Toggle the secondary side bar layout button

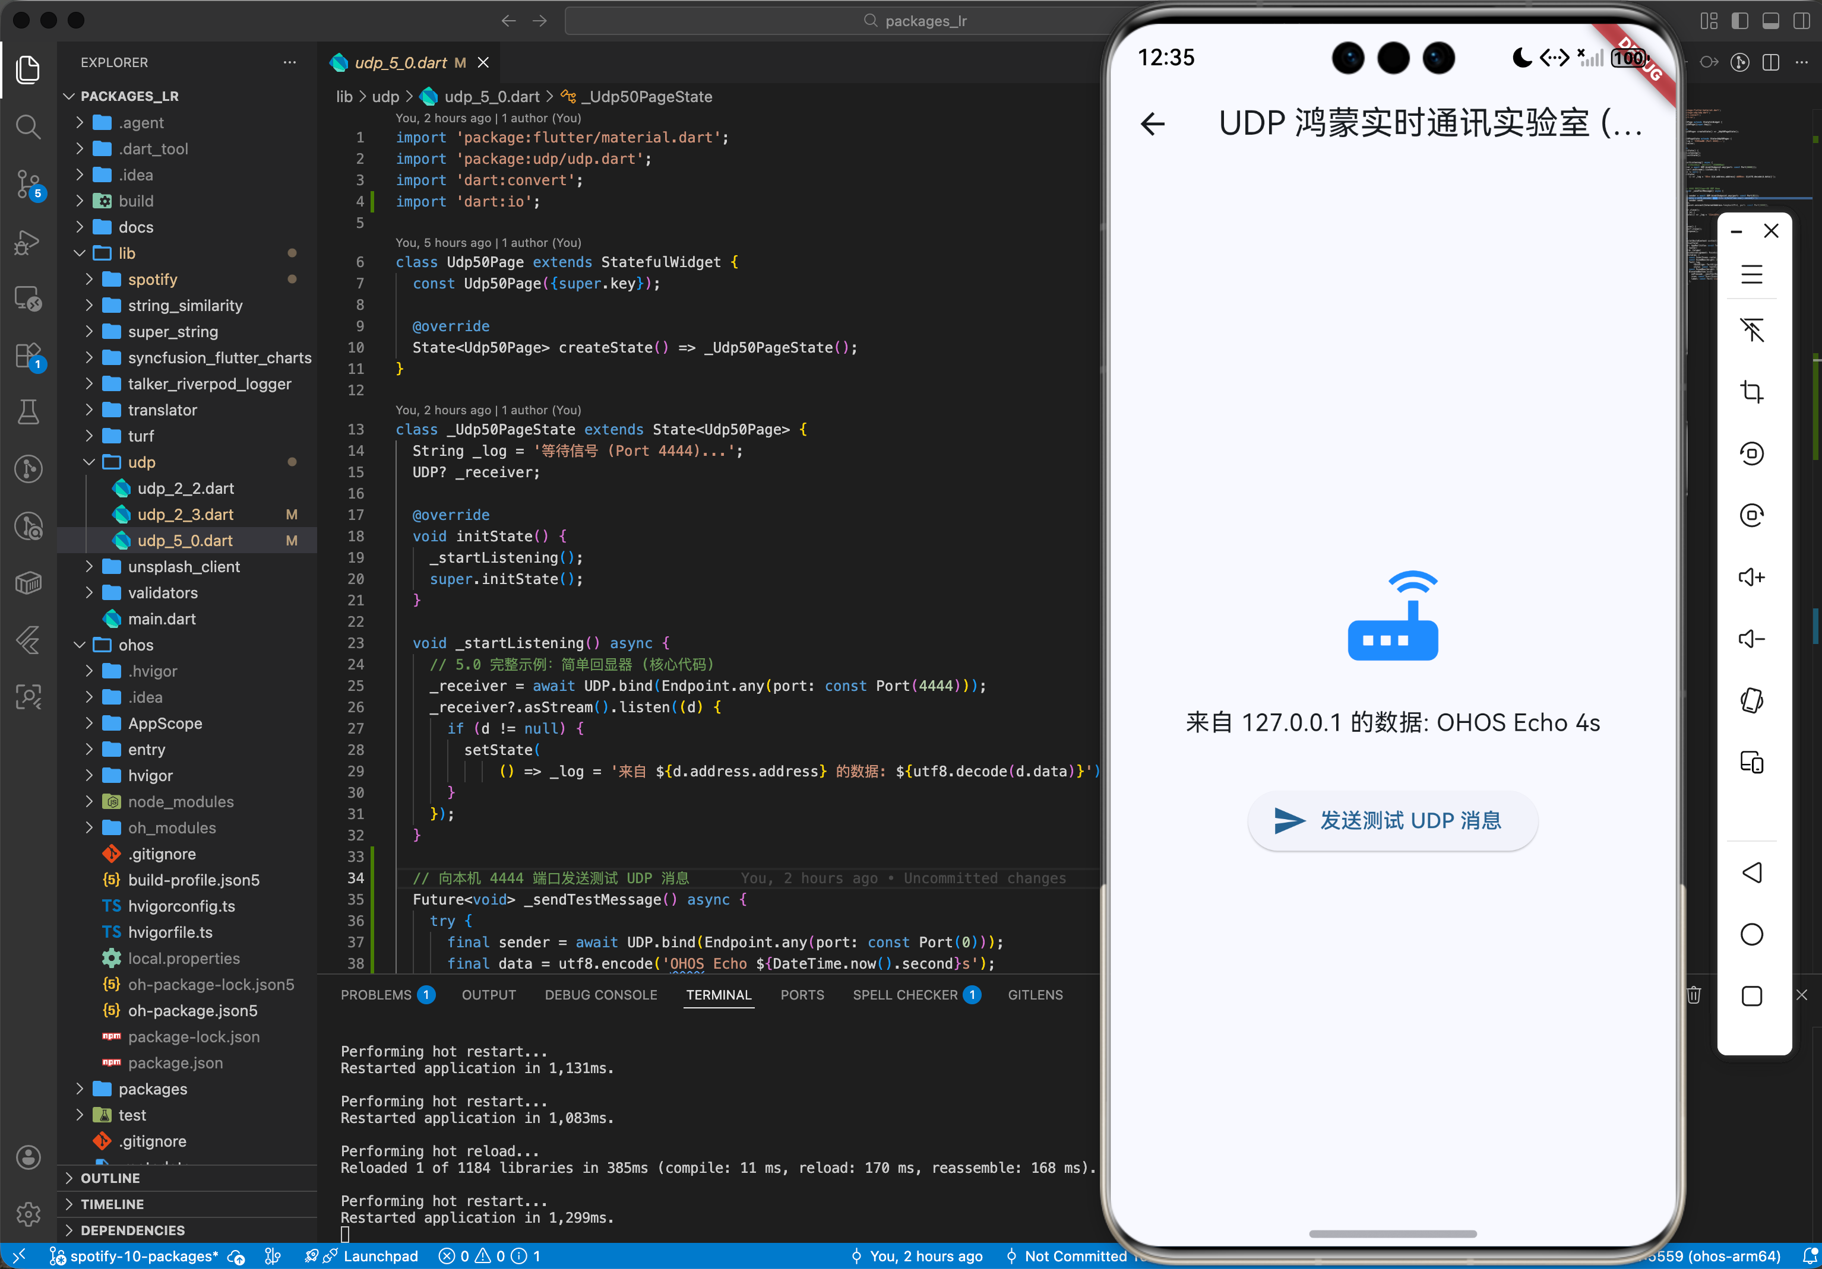click(1801, 21)
